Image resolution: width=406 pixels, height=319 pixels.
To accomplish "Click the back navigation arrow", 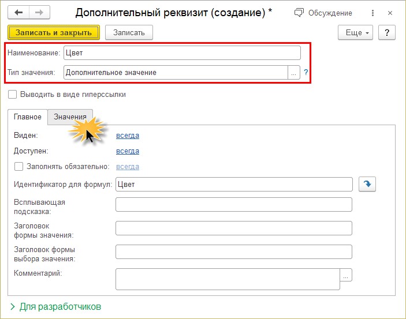I will click(18, 12).
